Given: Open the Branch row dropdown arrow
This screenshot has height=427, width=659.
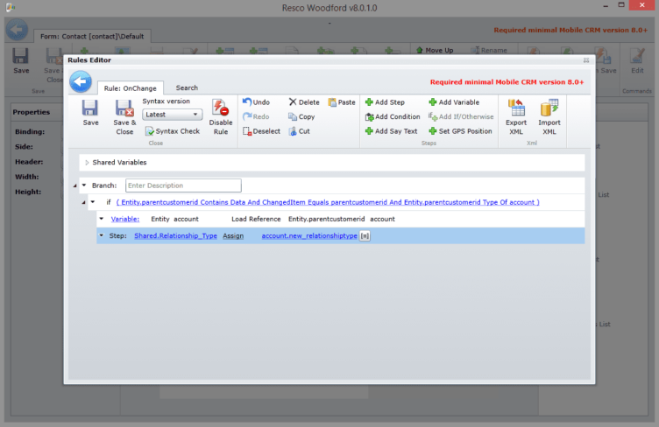Looking at the screenshot, I should point(84,185).
